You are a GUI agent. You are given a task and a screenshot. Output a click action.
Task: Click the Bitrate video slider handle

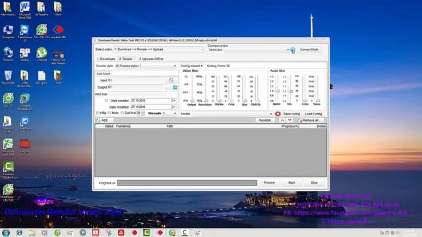(220, 101)
